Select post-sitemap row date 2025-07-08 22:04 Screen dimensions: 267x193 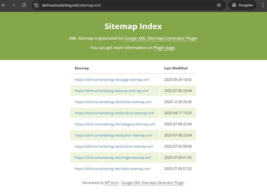pos(178,91)
